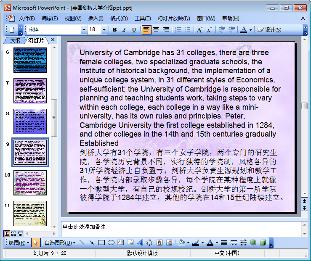Insert a horizontal text box
The width and height of the screenshot is (311, 261).
point(121,243)
